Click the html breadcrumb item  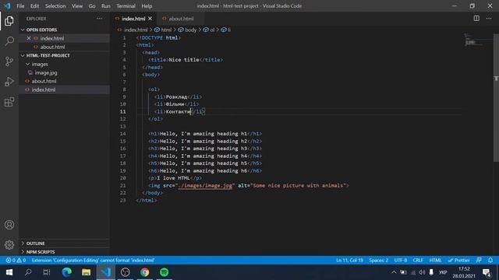coord(166,30)
